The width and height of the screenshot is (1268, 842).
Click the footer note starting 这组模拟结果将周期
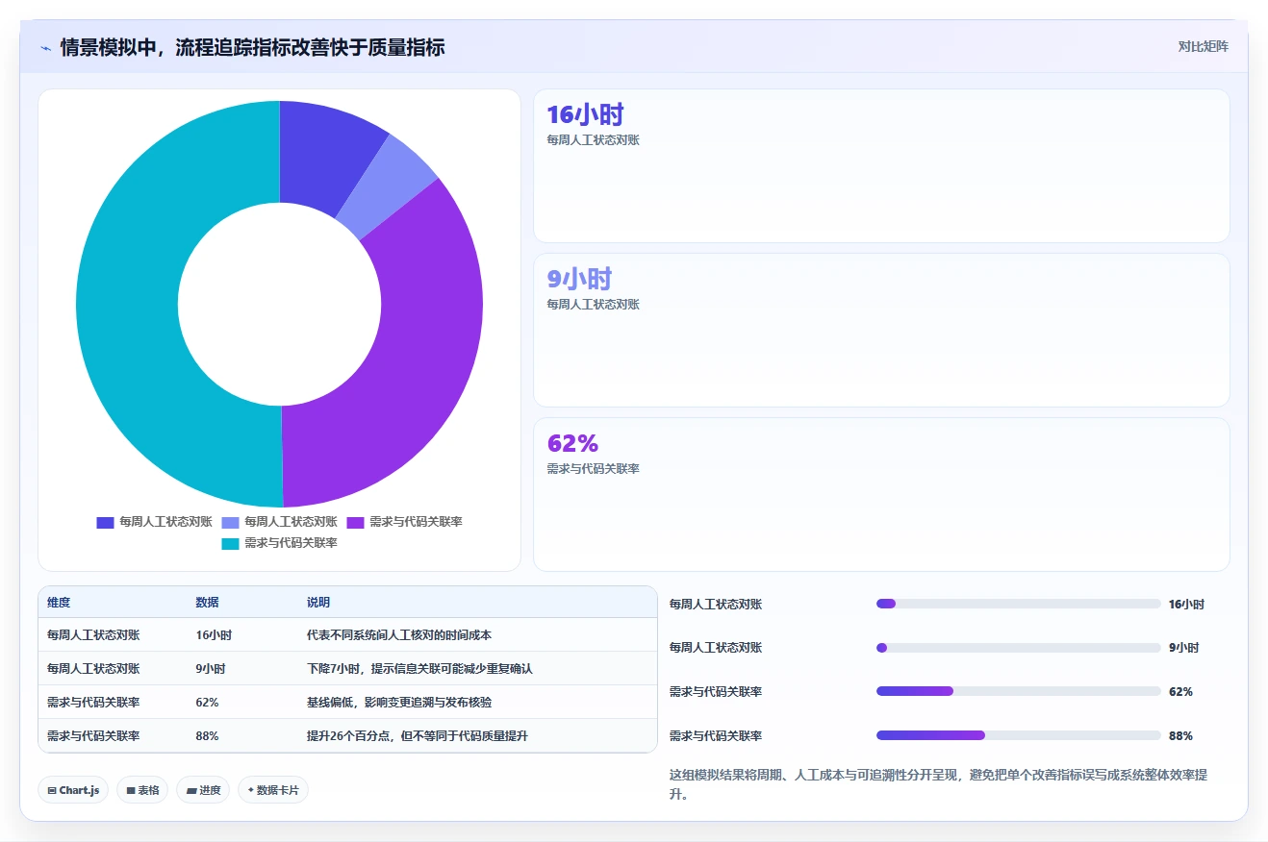(939, 784)
